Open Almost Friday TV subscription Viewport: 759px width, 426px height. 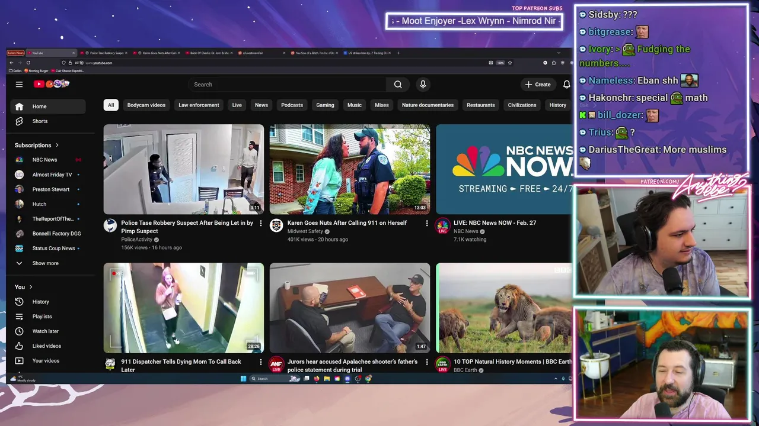click(x=47, y=175)
